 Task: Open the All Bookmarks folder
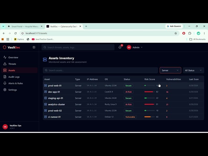click(197, 39)
